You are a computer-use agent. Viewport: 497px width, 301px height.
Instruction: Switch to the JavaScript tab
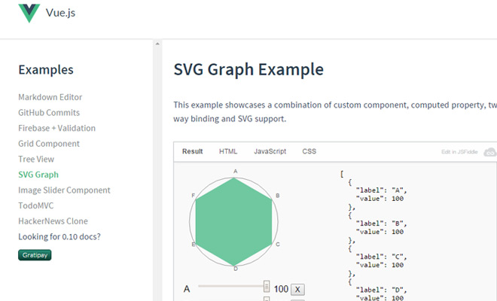click(x=270, y=151)
